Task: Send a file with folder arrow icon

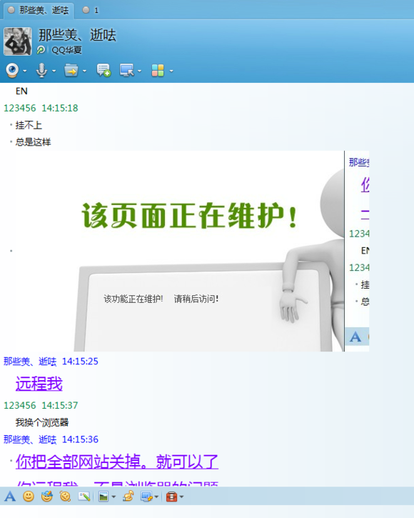Action: tap(71, 70)
